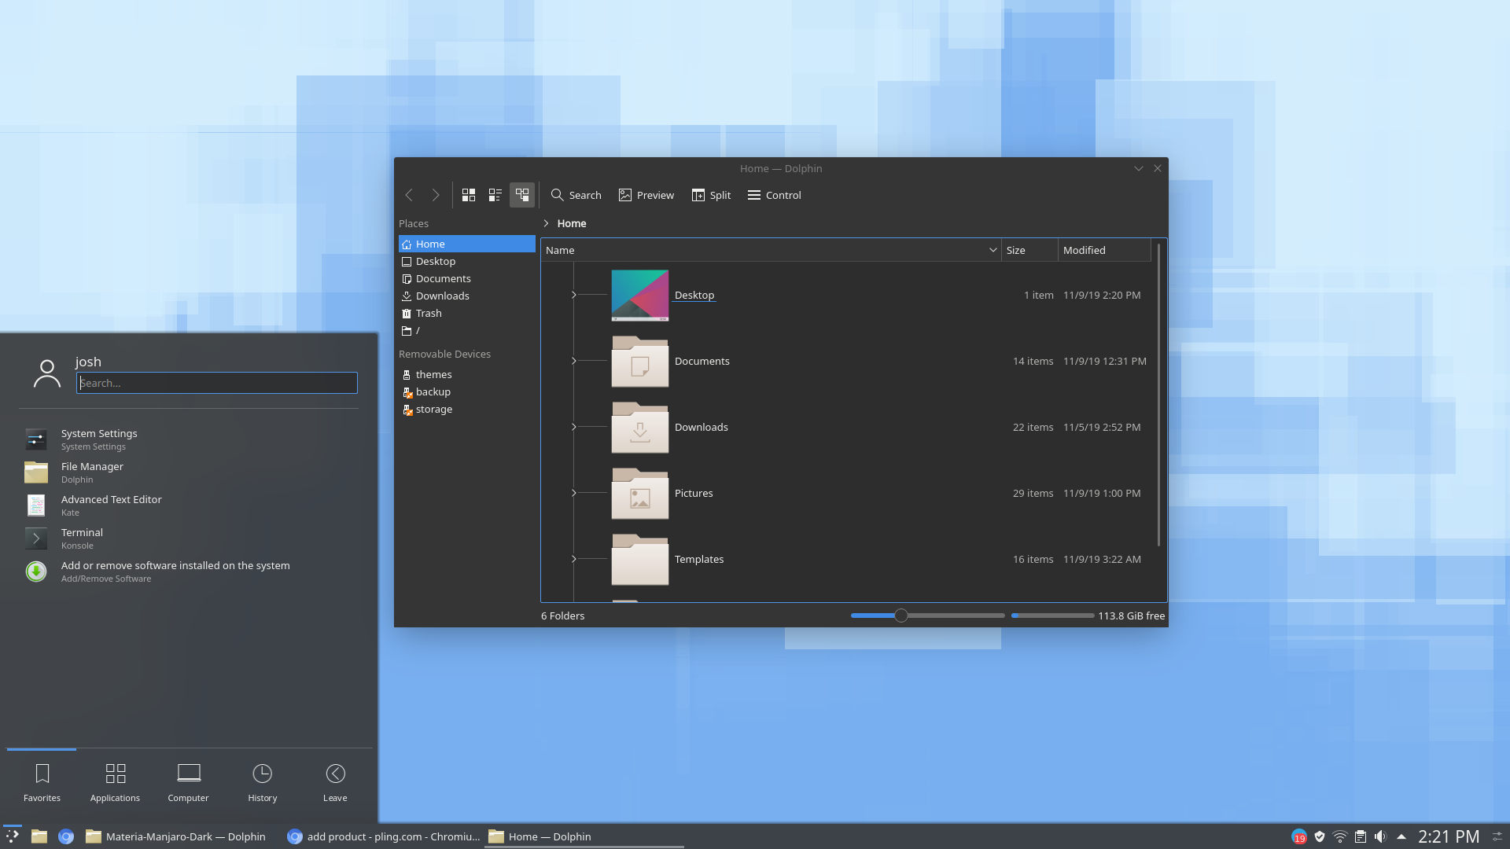Viewport: 1510px width, 849px height.
Task: Click the application launcher panel icon
Action: 13,836
